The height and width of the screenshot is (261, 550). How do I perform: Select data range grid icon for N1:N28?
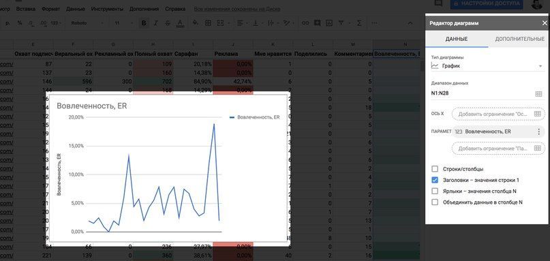click(538, 93)
